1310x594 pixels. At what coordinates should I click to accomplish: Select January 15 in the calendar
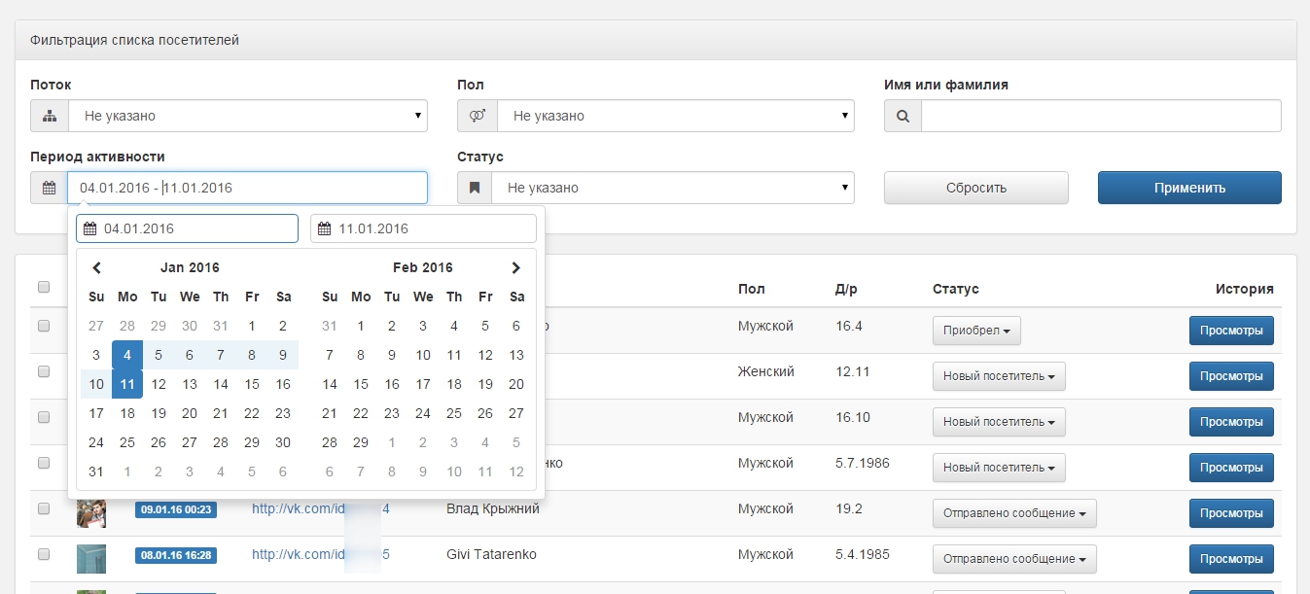pyautogui.click(x=252, y=384)
